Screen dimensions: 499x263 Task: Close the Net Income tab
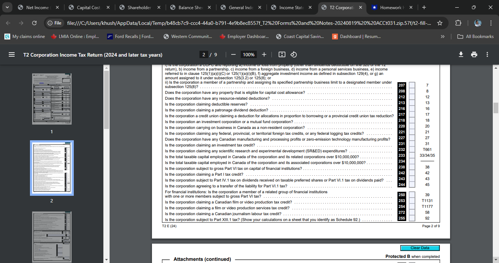pos(58,7)
